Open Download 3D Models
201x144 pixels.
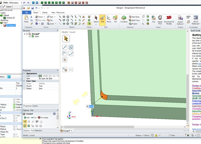tap(169, 20)
